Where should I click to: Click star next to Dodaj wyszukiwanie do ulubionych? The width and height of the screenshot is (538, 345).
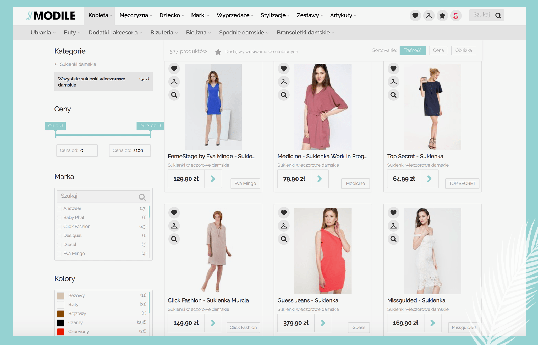pyautogui.click(x=218, y=52)
